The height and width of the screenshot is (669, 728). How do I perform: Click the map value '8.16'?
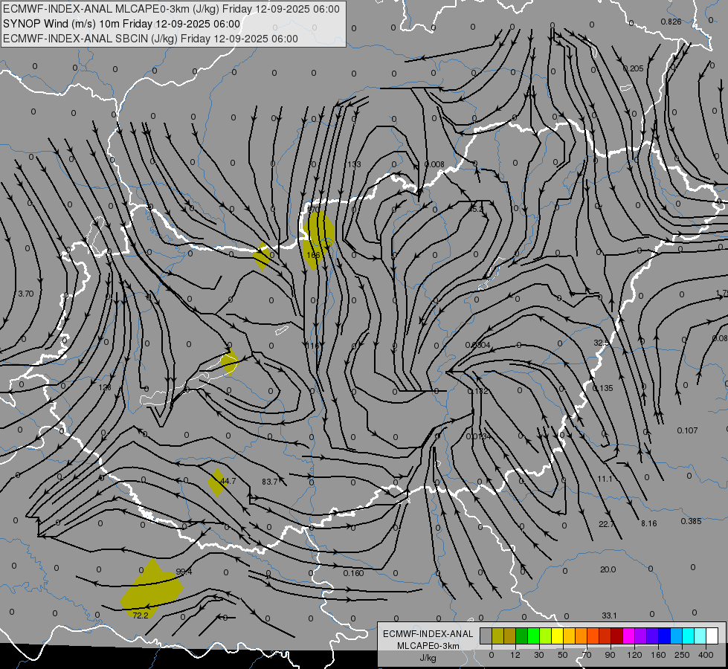pos(649,523)
